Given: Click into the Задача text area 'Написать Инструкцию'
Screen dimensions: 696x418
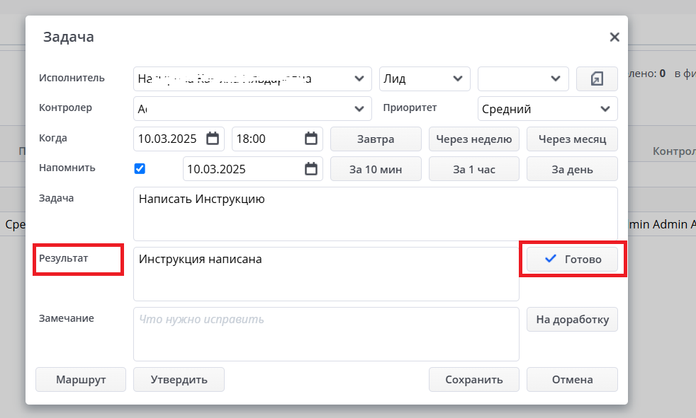Looking at the screenshot, I should tap(376, 214).
